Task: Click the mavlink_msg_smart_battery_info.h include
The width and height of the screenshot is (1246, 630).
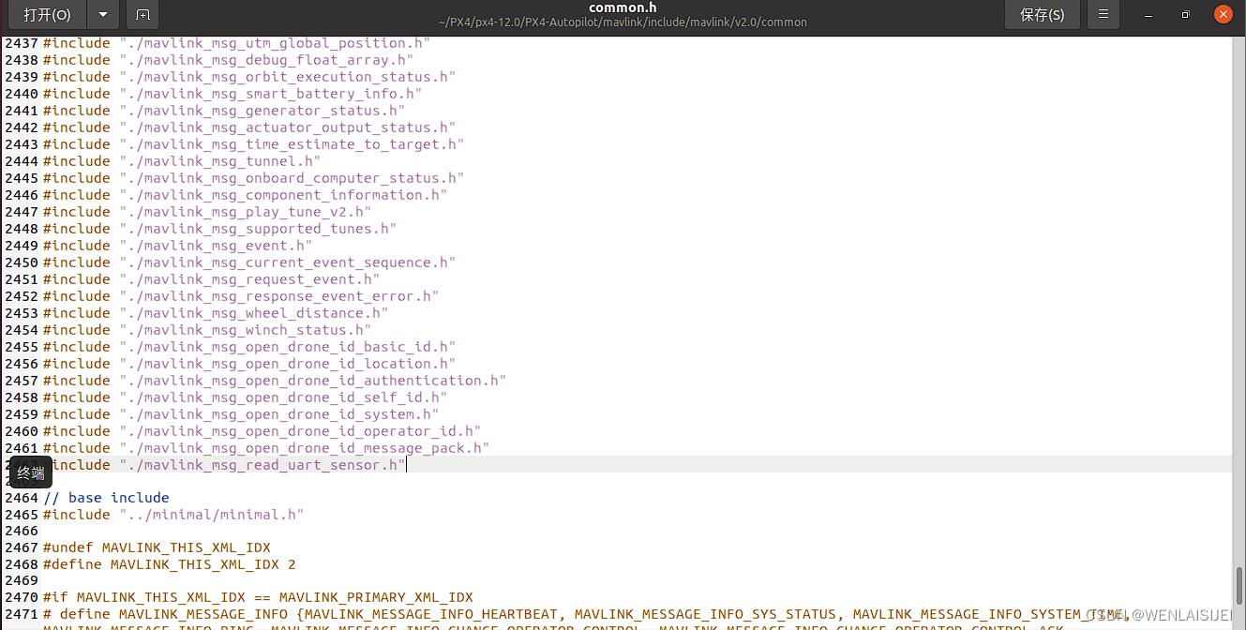Action: tap(233, 94)
